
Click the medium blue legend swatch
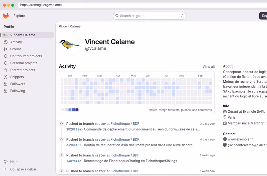pyautogui.click(x=70, y=110)
